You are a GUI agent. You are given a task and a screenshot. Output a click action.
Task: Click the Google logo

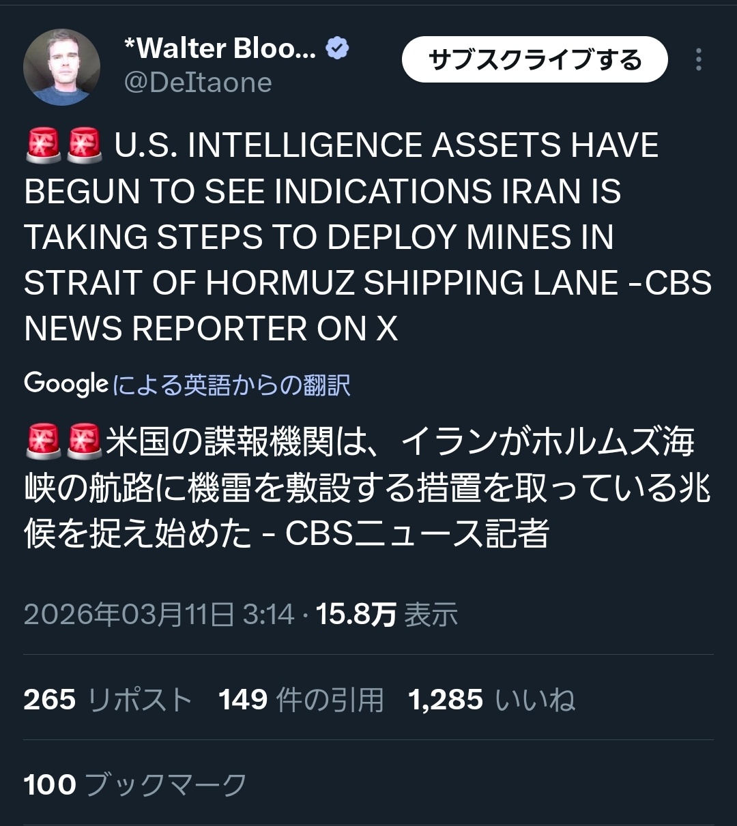(66, 384)
